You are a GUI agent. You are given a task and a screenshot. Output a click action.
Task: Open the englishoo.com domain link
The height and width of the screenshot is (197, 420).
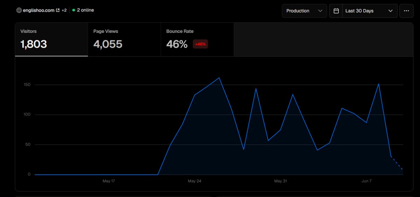click(38, 10)
